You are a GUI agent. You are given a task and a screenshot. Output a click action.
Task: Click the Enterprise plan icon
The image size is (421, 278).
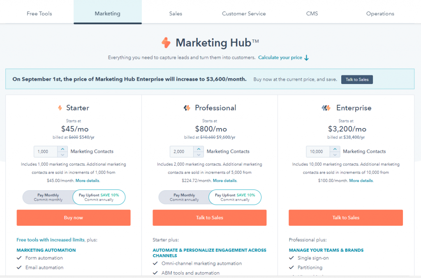(326, 108)
